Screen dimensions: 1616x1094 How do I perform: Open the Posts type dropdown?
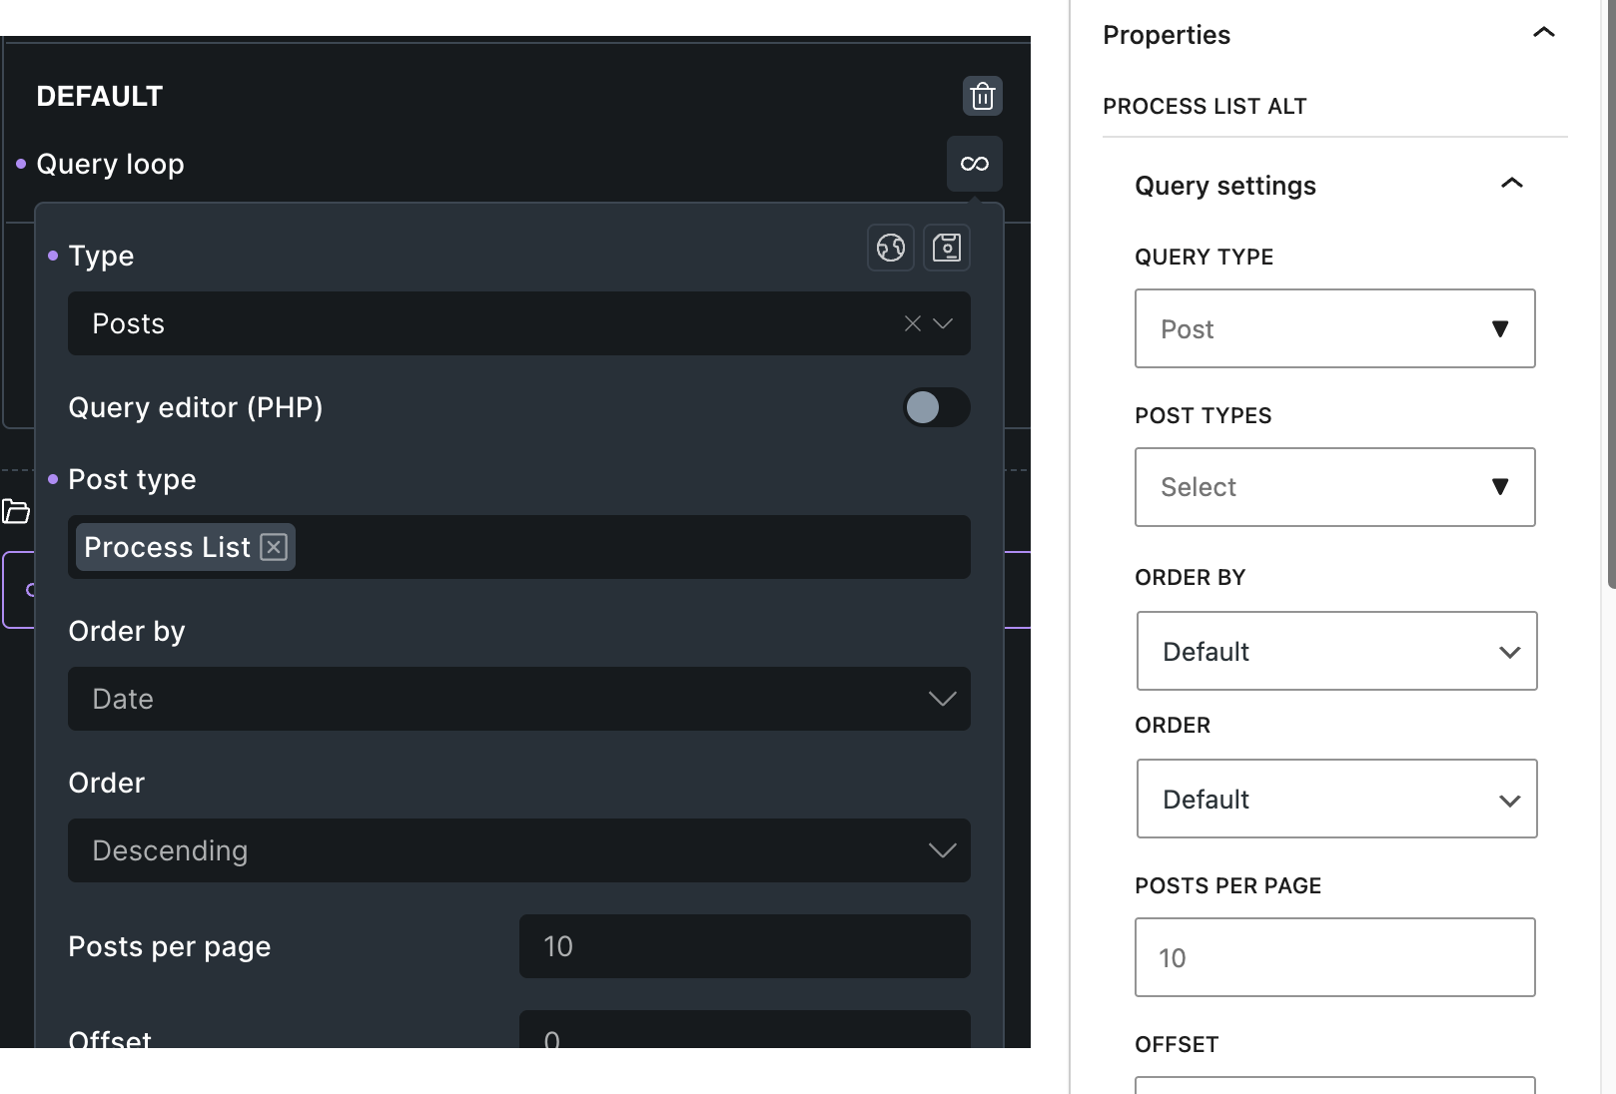(x=943, y=323)
